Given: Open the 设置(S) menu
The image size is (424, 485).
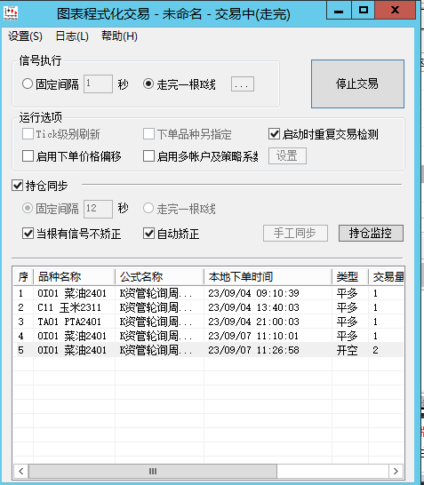Looking at the screenshot, I should (x=25, y=36).
